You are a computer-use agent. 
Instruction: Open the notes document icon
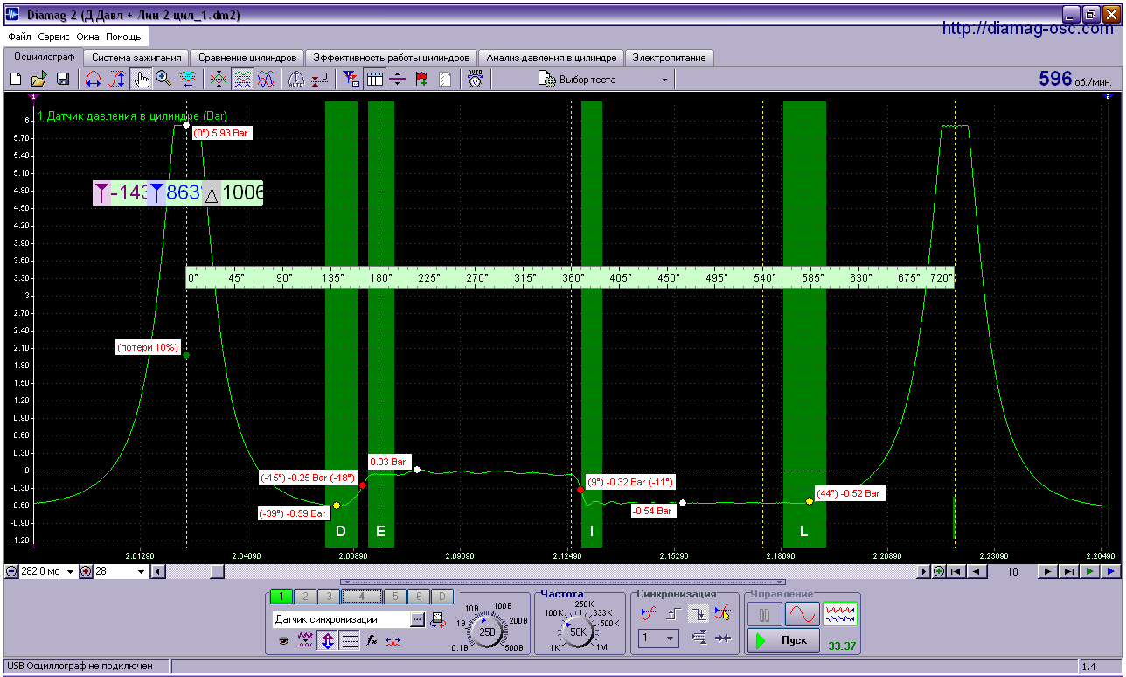[x=445, y=80]
